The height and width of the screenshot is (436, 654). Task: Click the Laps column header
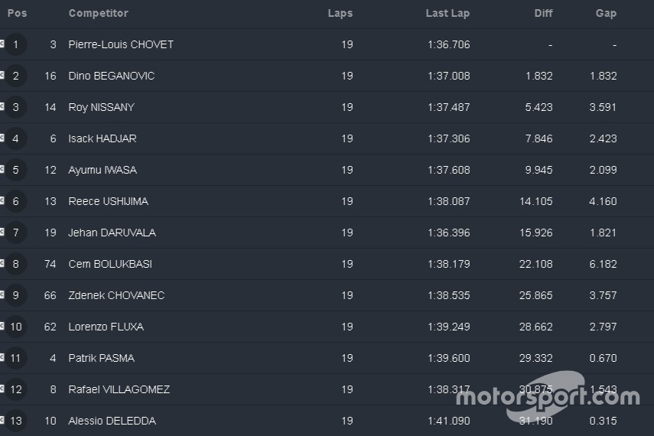pyautogui.click(x=340, y=13)
